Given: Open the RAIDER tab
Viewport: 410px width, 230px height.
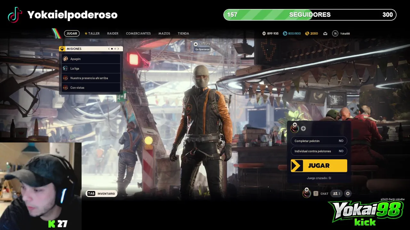Looking at the screenshot, I should [x=113, y=33].
